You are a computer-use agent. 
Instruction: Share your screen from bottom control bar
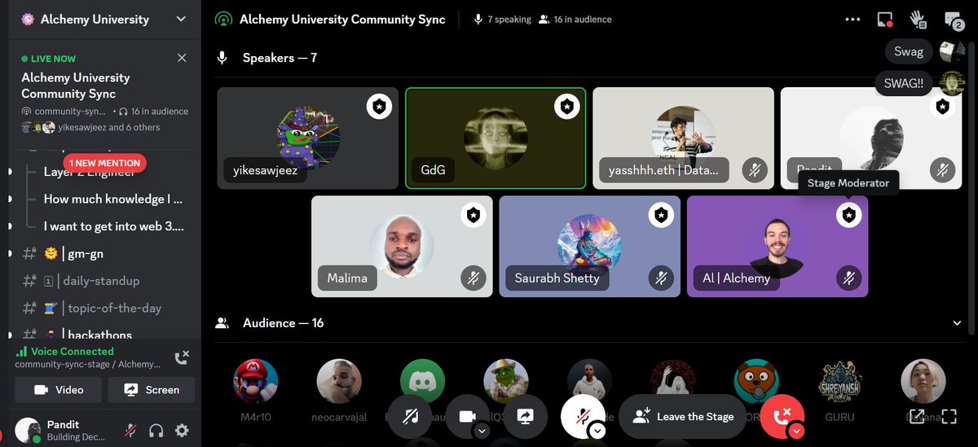tap(525, 416)
